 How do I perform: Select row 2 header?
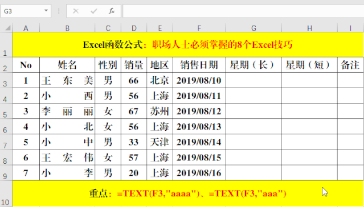click(6, 65)
